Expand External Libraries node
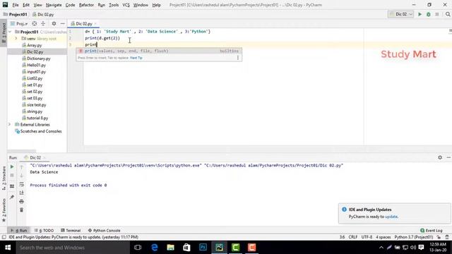Screen dimensions: 452x254 9,124
